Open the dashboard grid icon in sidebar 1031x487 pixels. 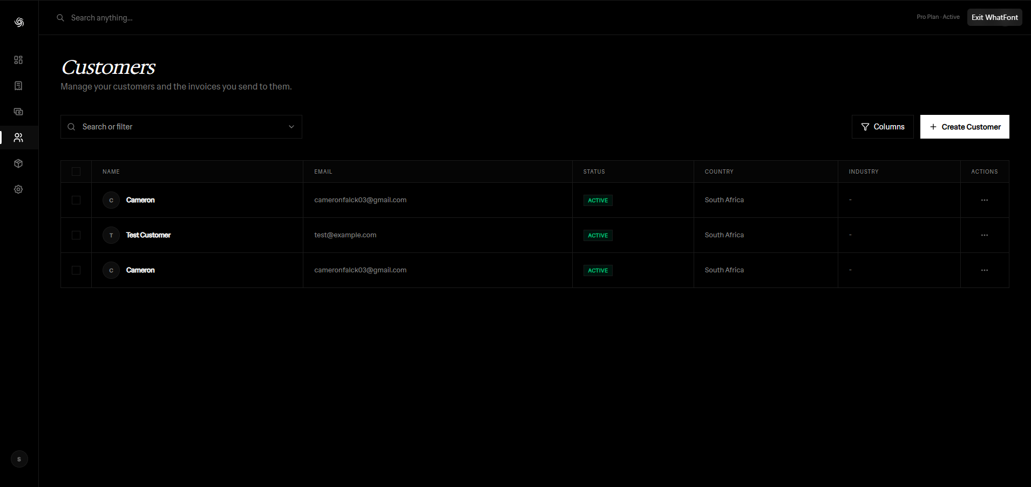click(18, 60)
